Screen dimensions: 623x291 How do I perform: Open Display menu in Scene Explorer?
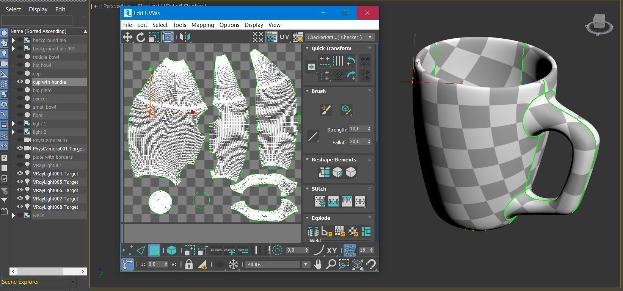pyautogui.click(x=38, y=9)
